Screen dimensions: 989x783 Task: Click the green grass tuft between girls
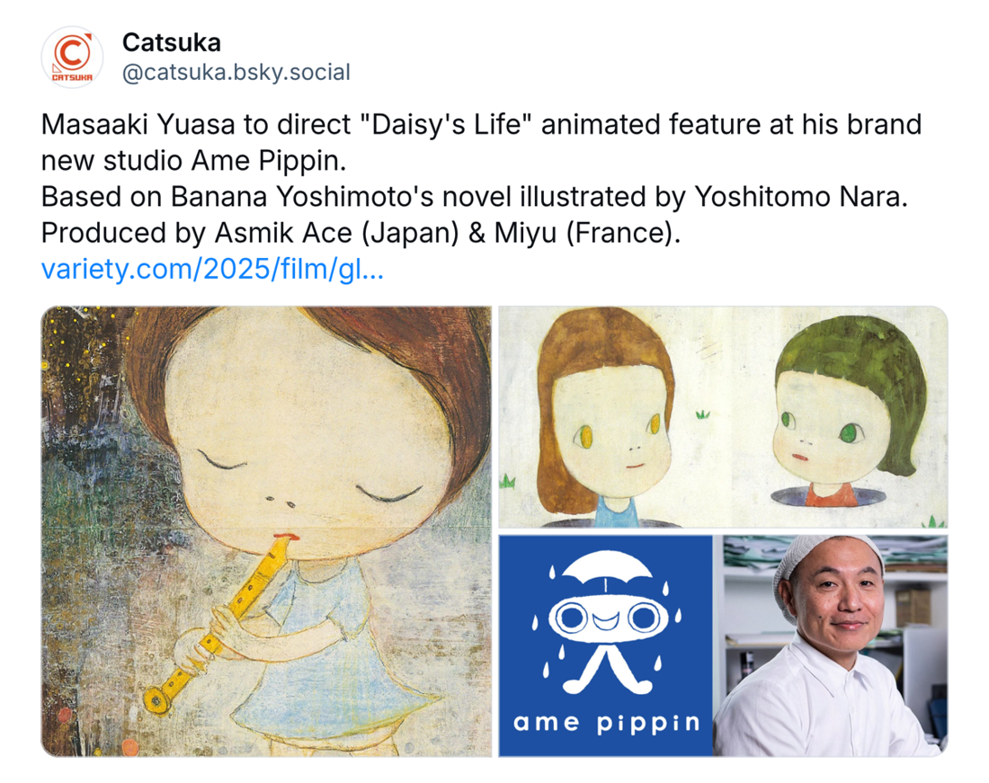(703, 414)
